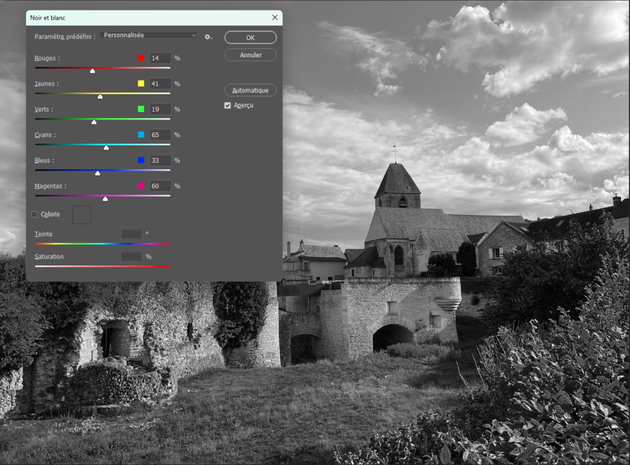Viewport: 630px width, 465px height.
Task: Click the Teinte value field
Action: pos(132,233)
